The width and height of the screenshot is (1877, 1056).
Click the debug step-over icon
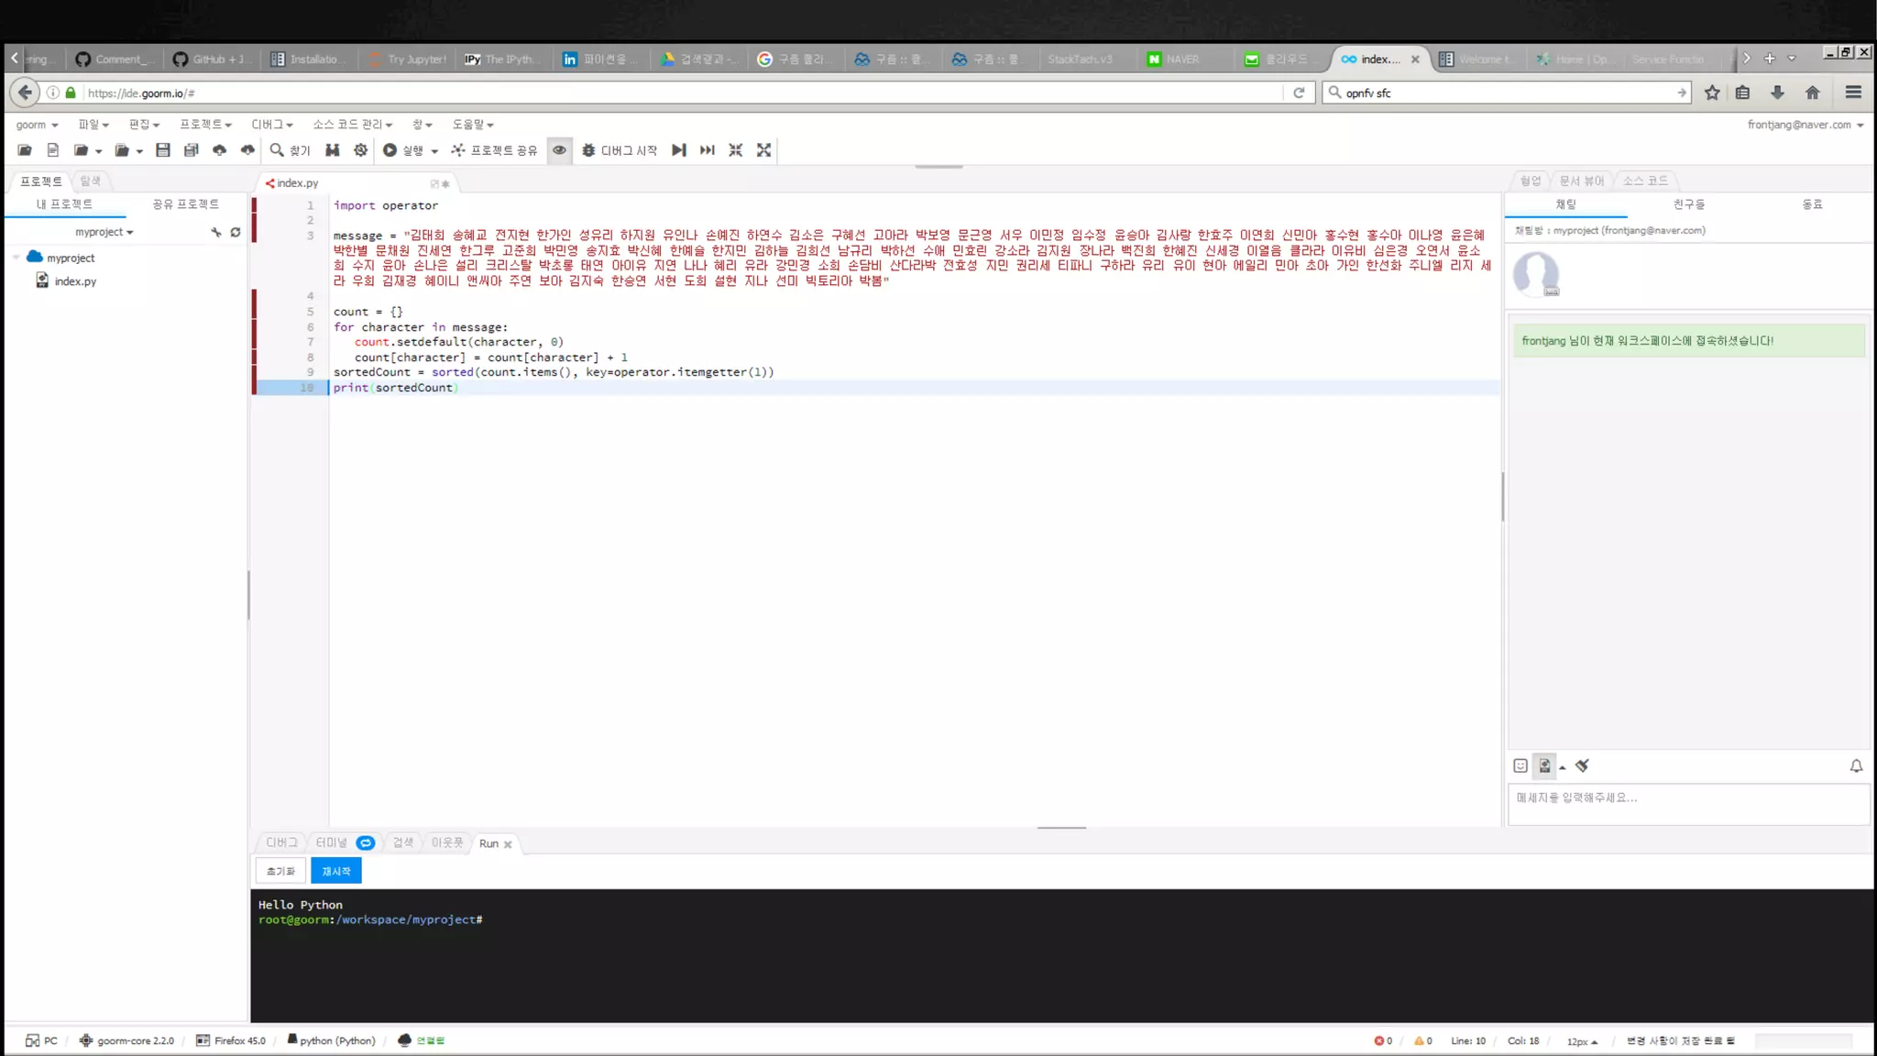(x=679, y=150)
